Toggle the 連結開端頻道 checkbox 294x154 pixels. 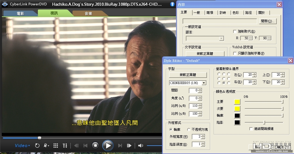coord(251,129)
